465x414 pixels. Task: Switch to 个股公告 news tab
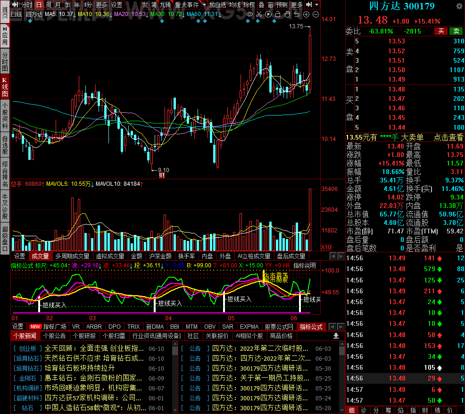54,336
